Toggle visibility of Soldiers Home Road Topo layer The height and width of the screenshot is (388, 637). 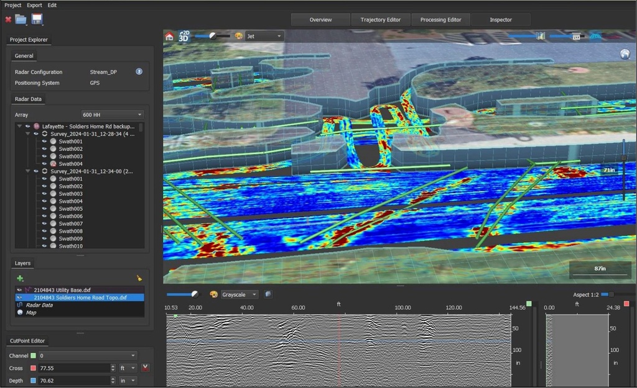(x=19, y=297)
